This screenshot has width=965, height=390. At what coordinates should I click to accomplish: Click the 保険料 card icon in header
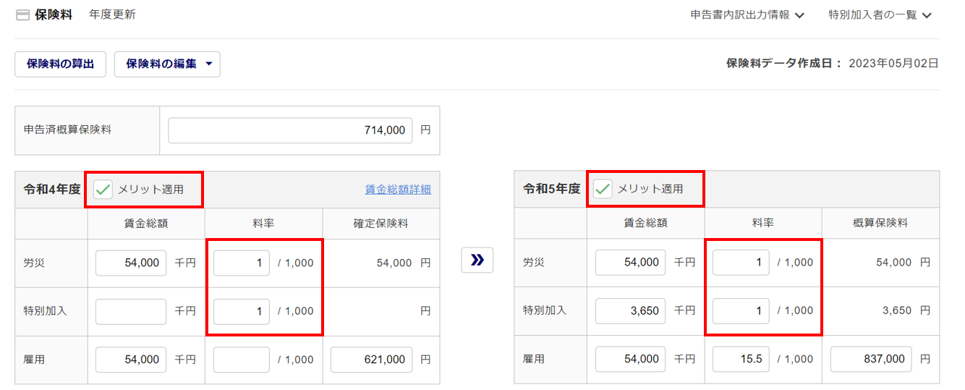(22, 15)
